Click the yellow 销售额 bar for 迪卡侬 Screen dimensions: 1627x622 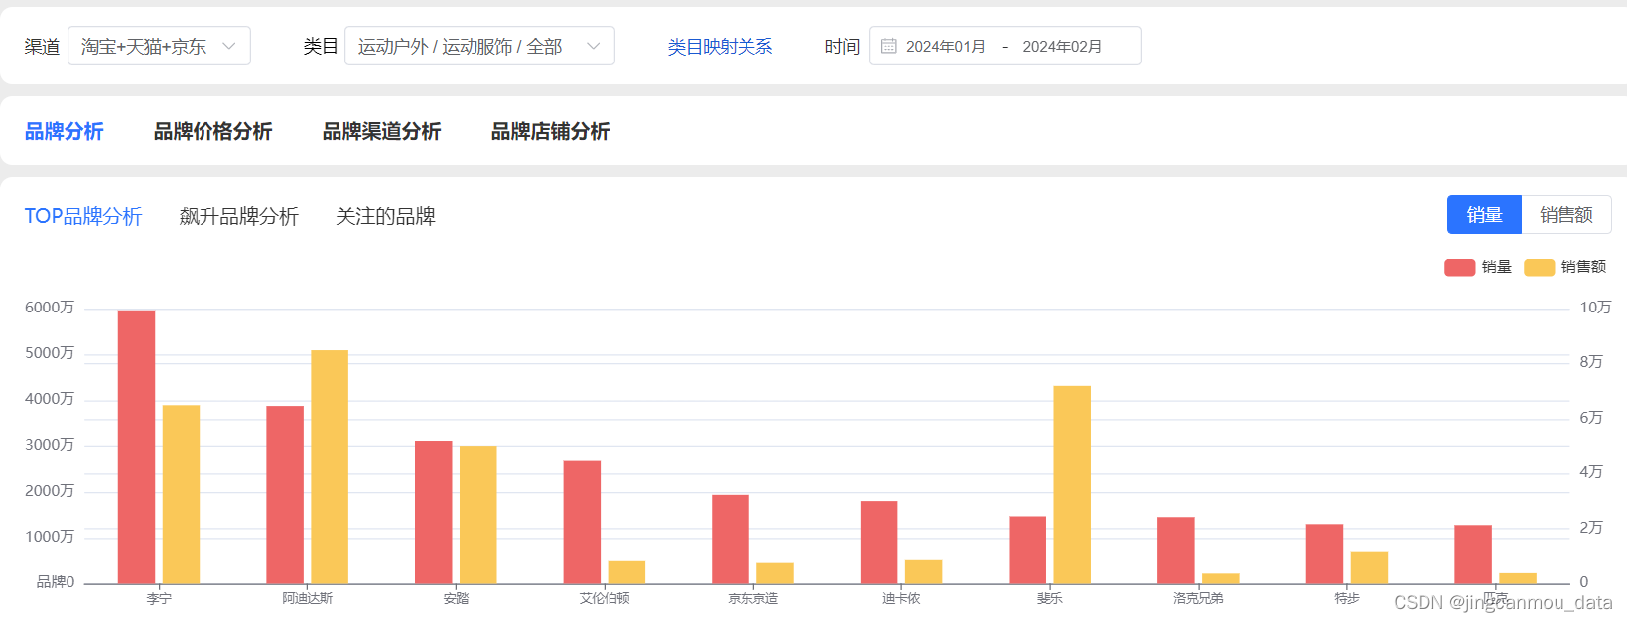click(x=924, y=571)
